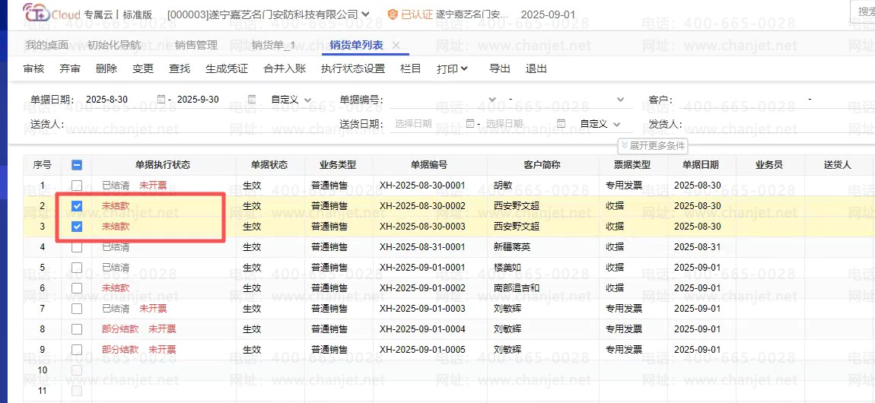Image resolution: width=875 pixels, height=403 pixels.
Task: Click the 送货日期 start date field
Action: (x=426, y=123)
